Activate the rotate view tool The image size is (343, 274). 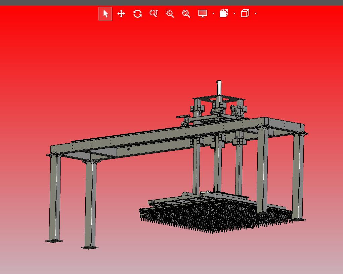[137, 13]
